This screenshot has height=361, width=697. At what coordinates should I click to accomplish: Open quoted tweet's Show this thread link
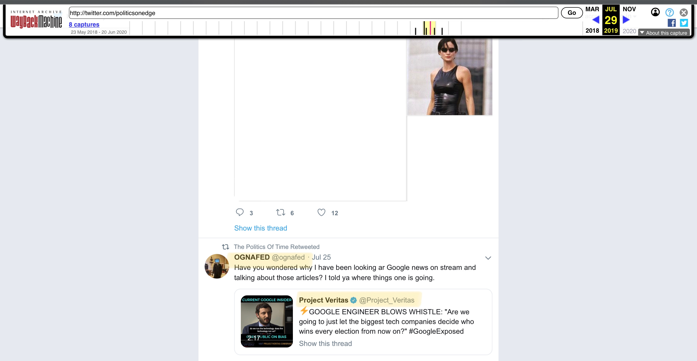click(x=325, y=343)
